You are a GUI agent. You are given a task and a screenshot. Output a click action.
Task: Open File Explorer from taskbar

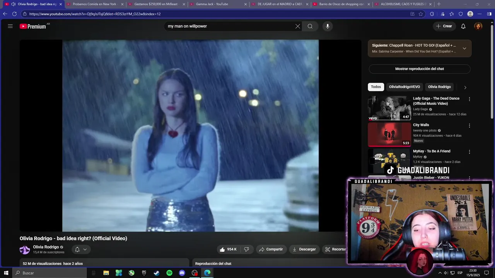tap(106, 273)
